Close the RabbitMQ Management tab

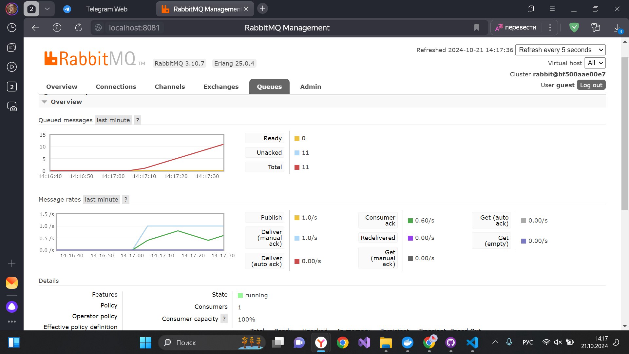click(246, 9)
